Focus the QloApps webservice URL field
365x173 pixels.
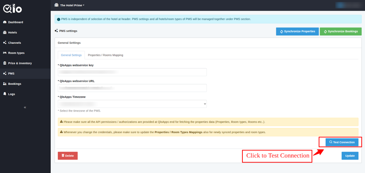[132, 88]
